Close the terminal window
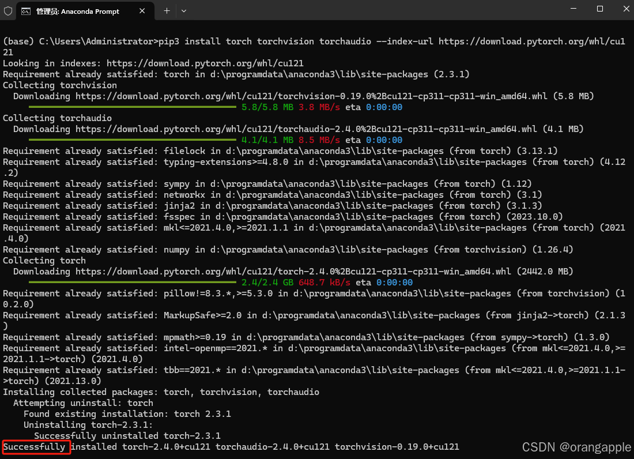This screenshot has height=459, width=634. point(627,9)
